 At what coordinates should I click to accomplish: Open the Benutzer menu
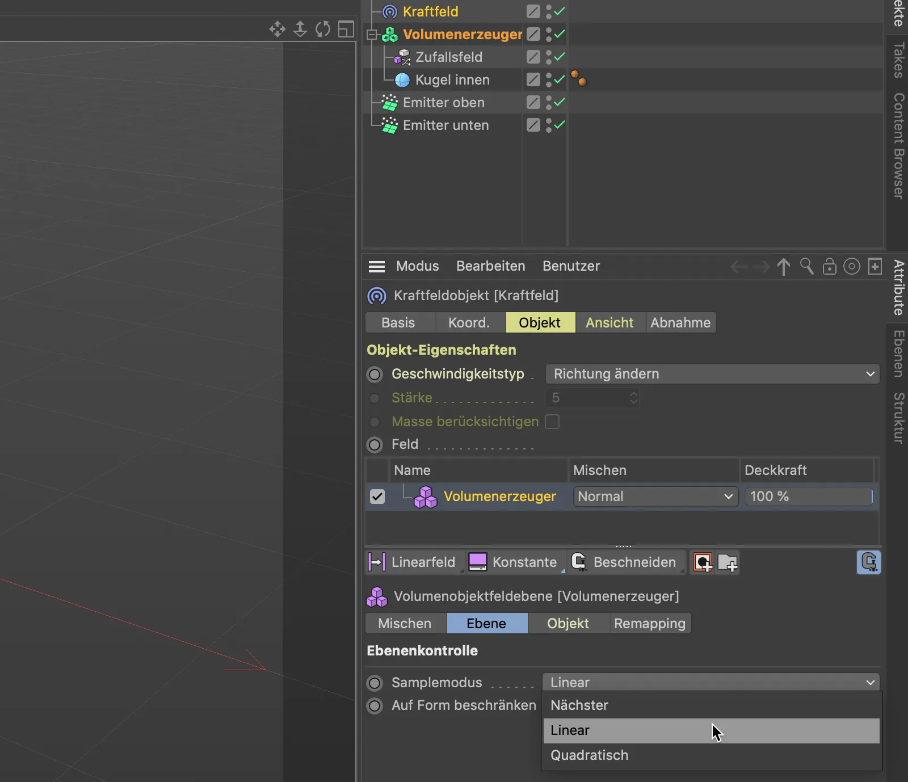point(571,266)
